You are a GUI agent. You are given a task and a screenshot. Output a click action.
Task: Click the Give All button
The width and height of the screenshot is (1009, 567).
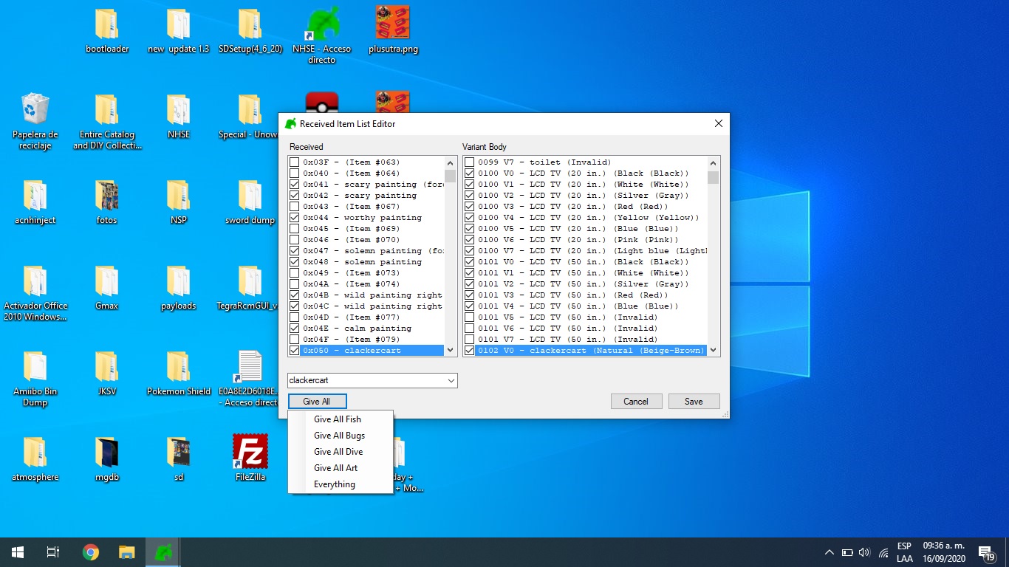point(317,402)
